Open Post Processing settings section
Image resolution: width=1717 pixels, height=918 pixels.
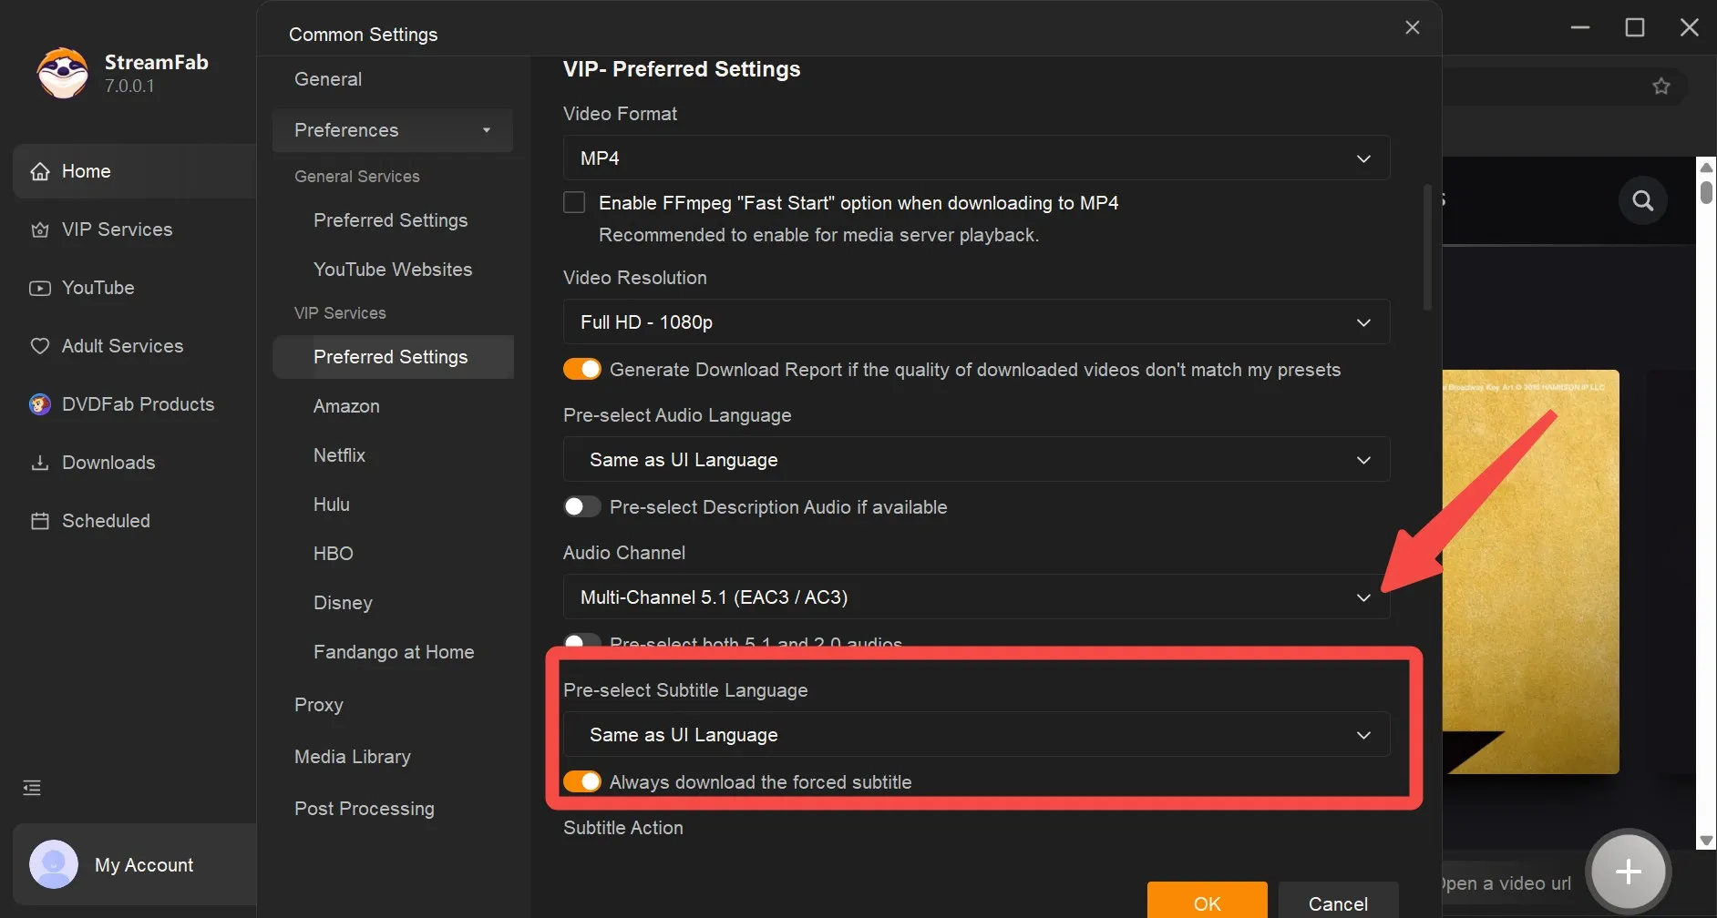pyautogui.click(x=364, y=809)
